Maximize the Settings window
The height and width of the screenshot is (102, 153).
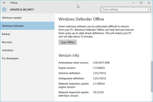(x=141, y=3)
